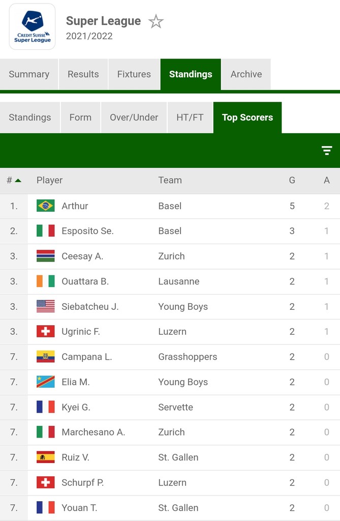Click Brazil flag beside Arthur
This screenshot has width=340, height=521.
[x=46, y=206]
